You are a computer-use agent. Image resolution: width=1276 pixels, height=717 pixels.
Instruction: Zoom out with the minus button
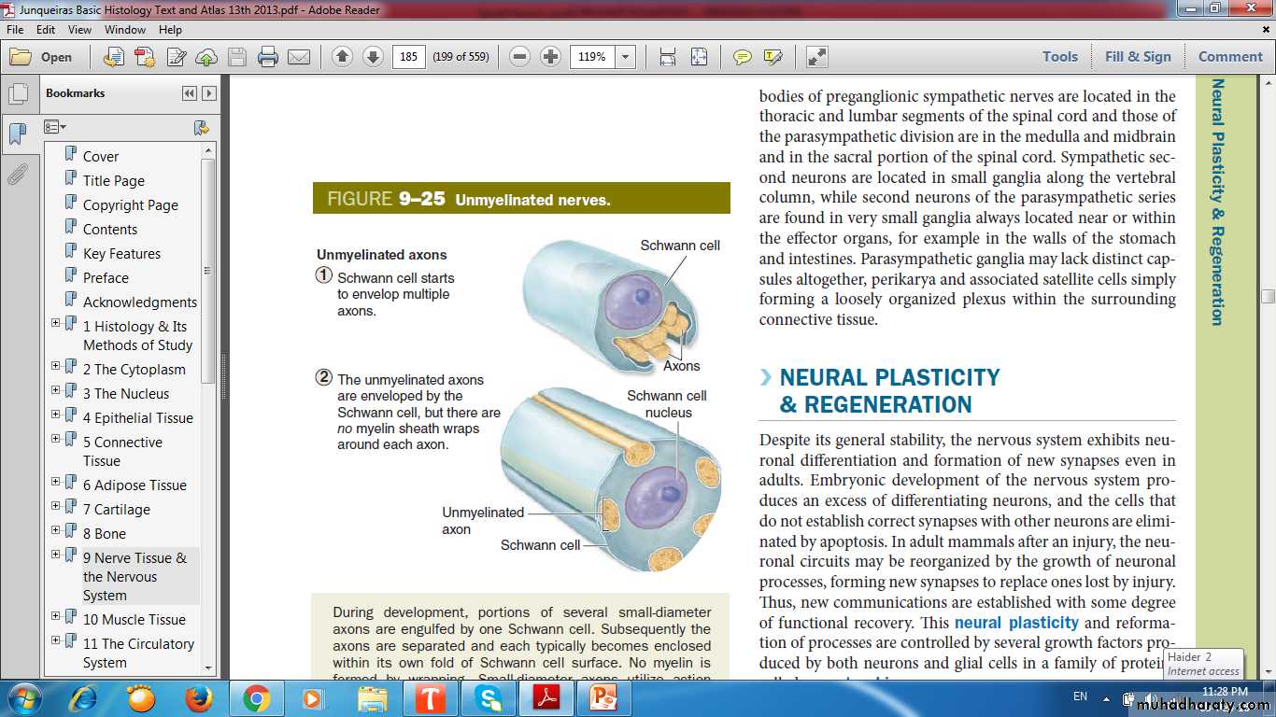point(520,57)
